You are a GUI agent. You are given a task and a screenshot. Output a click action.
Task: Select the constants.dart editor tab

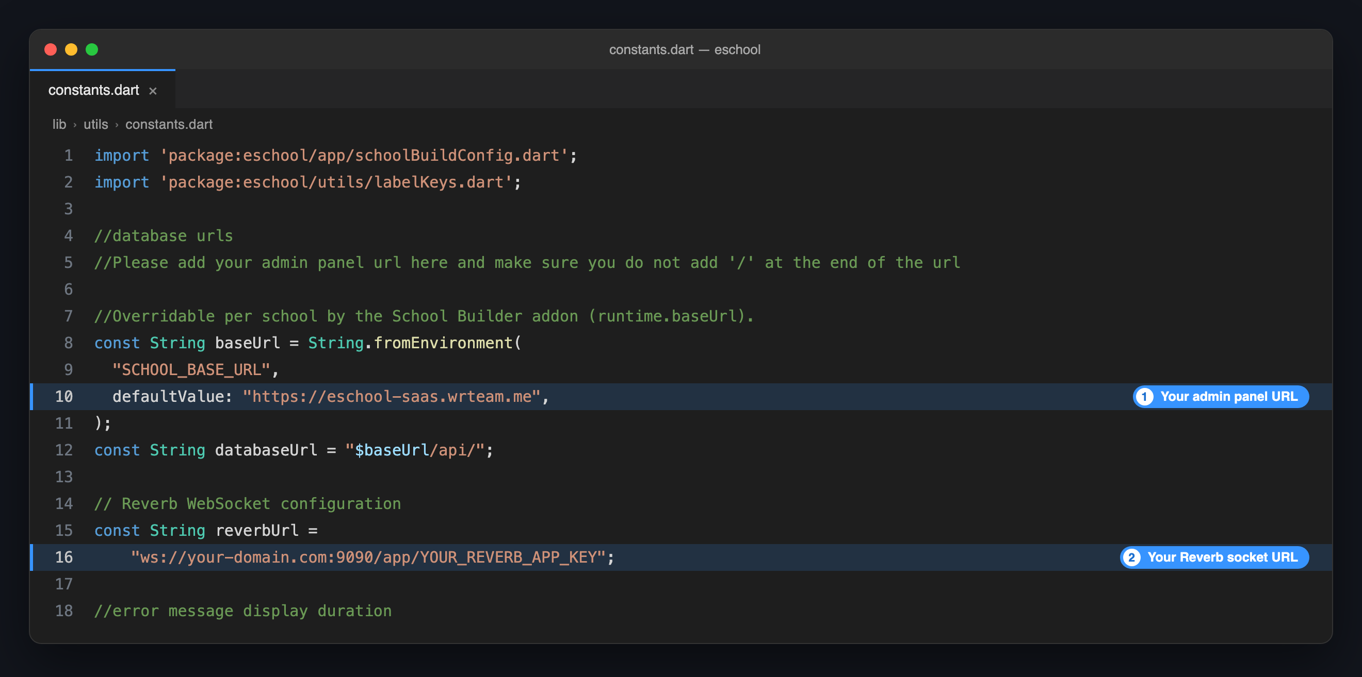103,90
